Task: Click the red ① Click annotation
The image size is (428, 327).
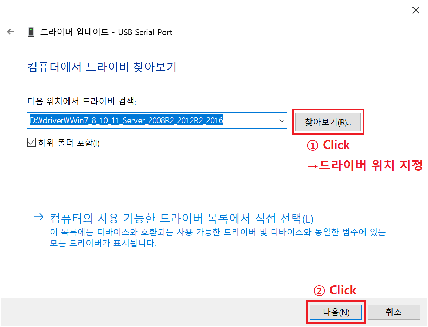Action: pyautogui.click(x=328, y=145)
